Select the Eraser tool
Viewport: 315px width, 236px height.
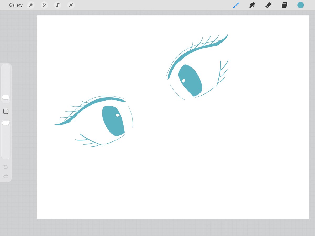(x=268, y=5)
